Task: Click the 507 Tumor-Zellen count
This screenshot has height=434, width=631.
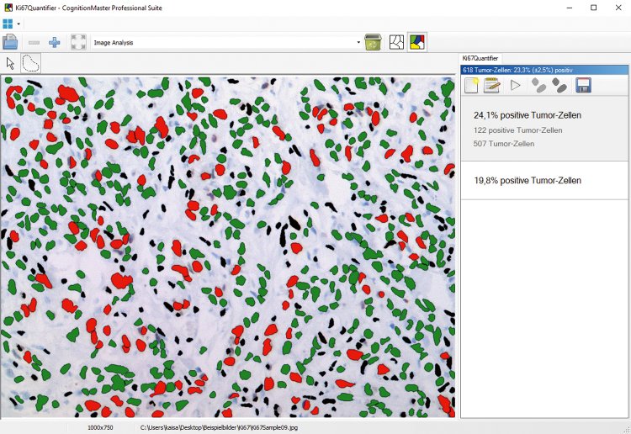Action: tap(504, 144)
